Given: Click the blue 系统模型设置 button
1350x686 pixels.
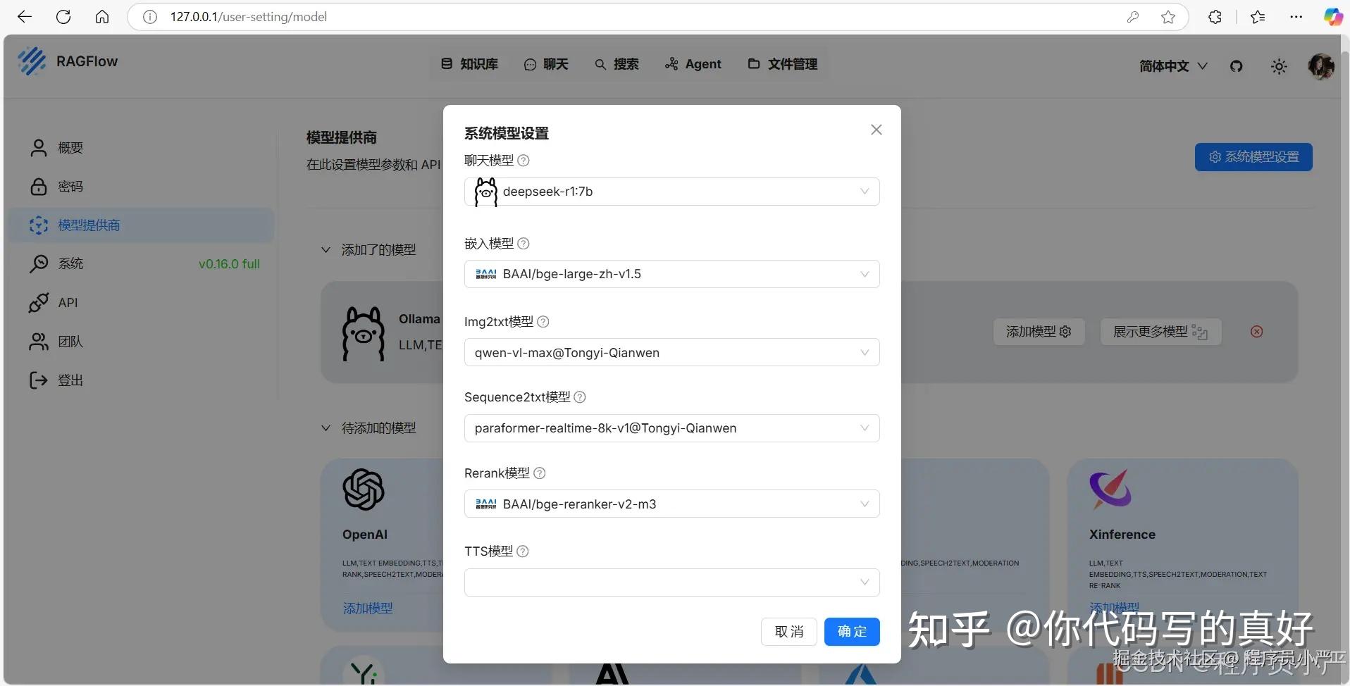Looking at the screenshot, I should tap(1253, 157).
